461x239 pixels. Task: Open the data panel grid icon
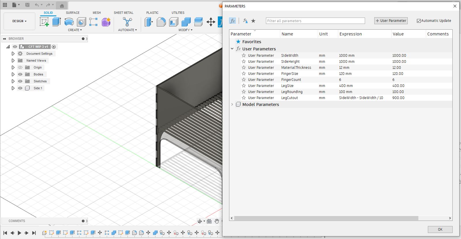click(5, 5)
